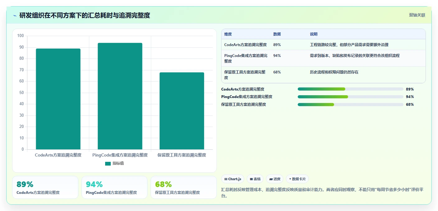Click the y-axis value 100
438x211 pixels.
pos(21,36)
